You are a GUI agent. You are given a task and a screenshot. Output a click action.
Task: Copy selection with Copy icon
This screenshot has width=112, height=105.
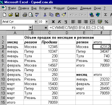coord(51,14)
